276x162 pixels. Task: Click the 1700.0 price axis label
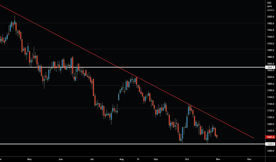click(271, 117)
